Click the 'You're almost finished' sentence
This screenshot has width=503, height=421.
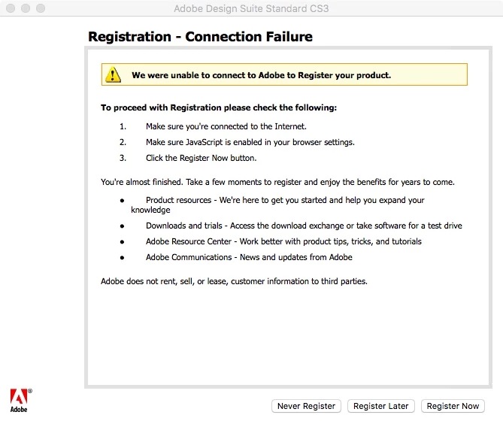coord(277,182)
